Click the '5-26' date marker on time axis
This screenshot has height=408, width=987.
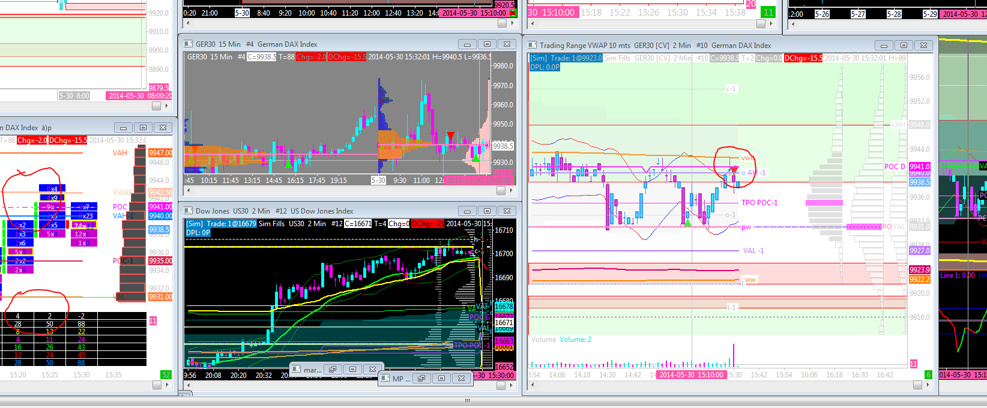click(822, 14)
